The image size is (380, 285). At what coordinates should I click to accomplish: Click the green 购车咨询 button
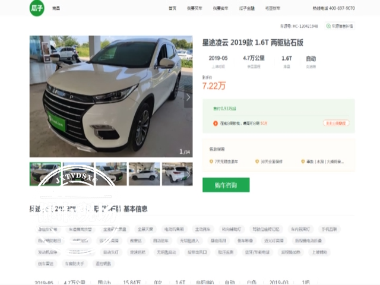click(226, 185)
